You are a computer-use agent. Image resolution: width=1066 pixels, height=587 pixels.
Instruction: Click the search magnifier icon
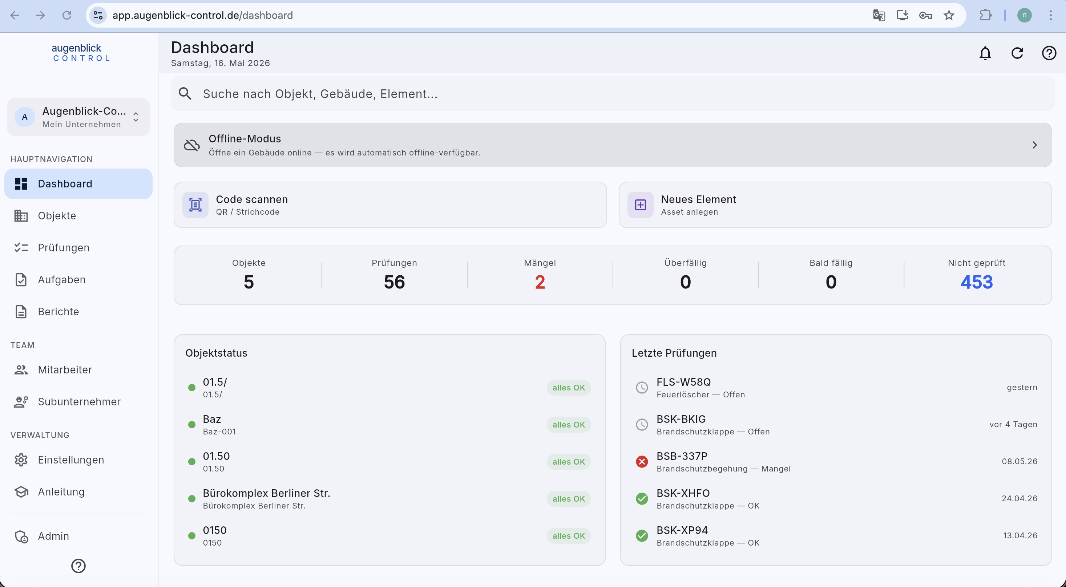(185, 94)
